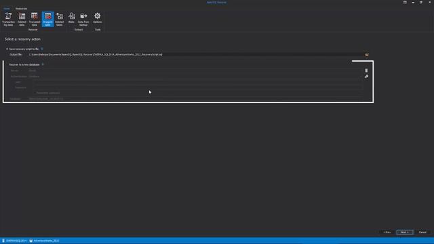
Task: Open the Server dropdown
Action: point(195,70)
